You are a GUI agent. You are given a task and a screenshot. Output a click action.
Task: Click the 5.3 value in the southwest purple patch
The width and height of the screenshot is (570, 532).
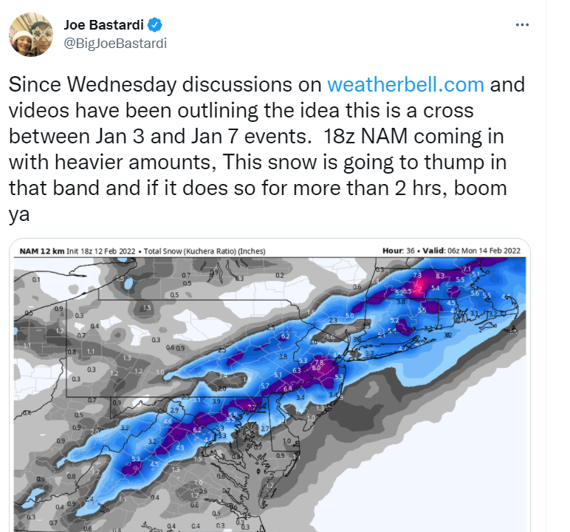[x=136, y=459]
